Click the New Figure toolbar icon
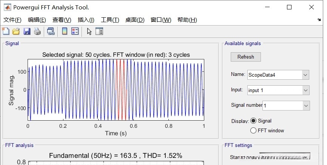The height and width of the screenshot is (165, 327). click(6, 31)
